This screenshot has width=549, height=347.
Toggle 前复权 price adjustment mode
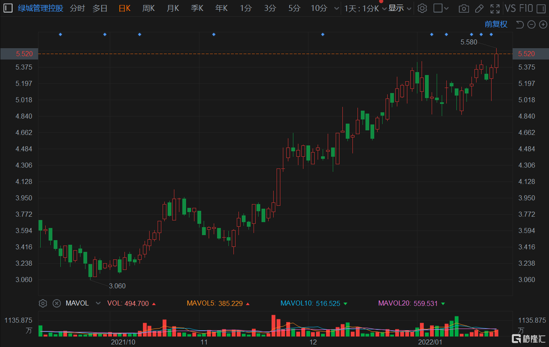coord(496,24)
